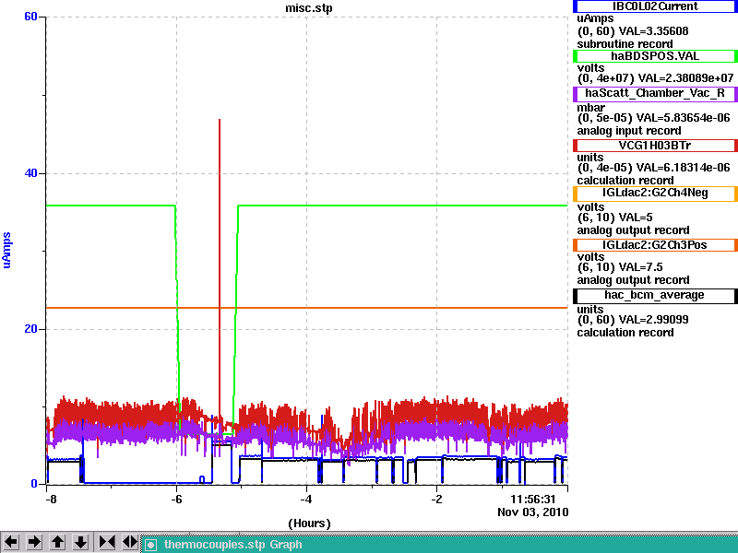Click the VAL=2.99099 readout
Screen dimensions: 738x553
(654, 320)
